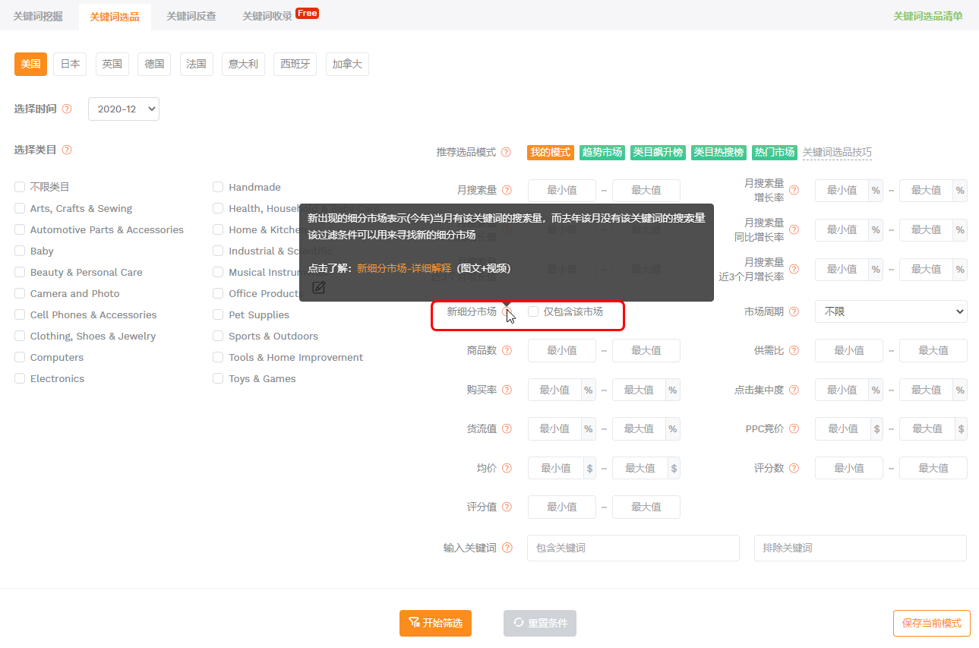
Task: Expand the 市场周期 dropdown
Action: click(891, 311)
